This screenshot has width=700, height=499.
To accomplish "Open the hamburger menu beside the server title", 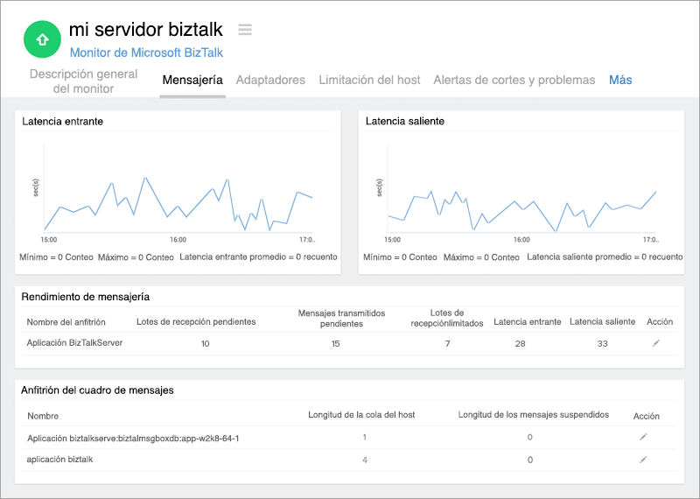I will 245,30.
